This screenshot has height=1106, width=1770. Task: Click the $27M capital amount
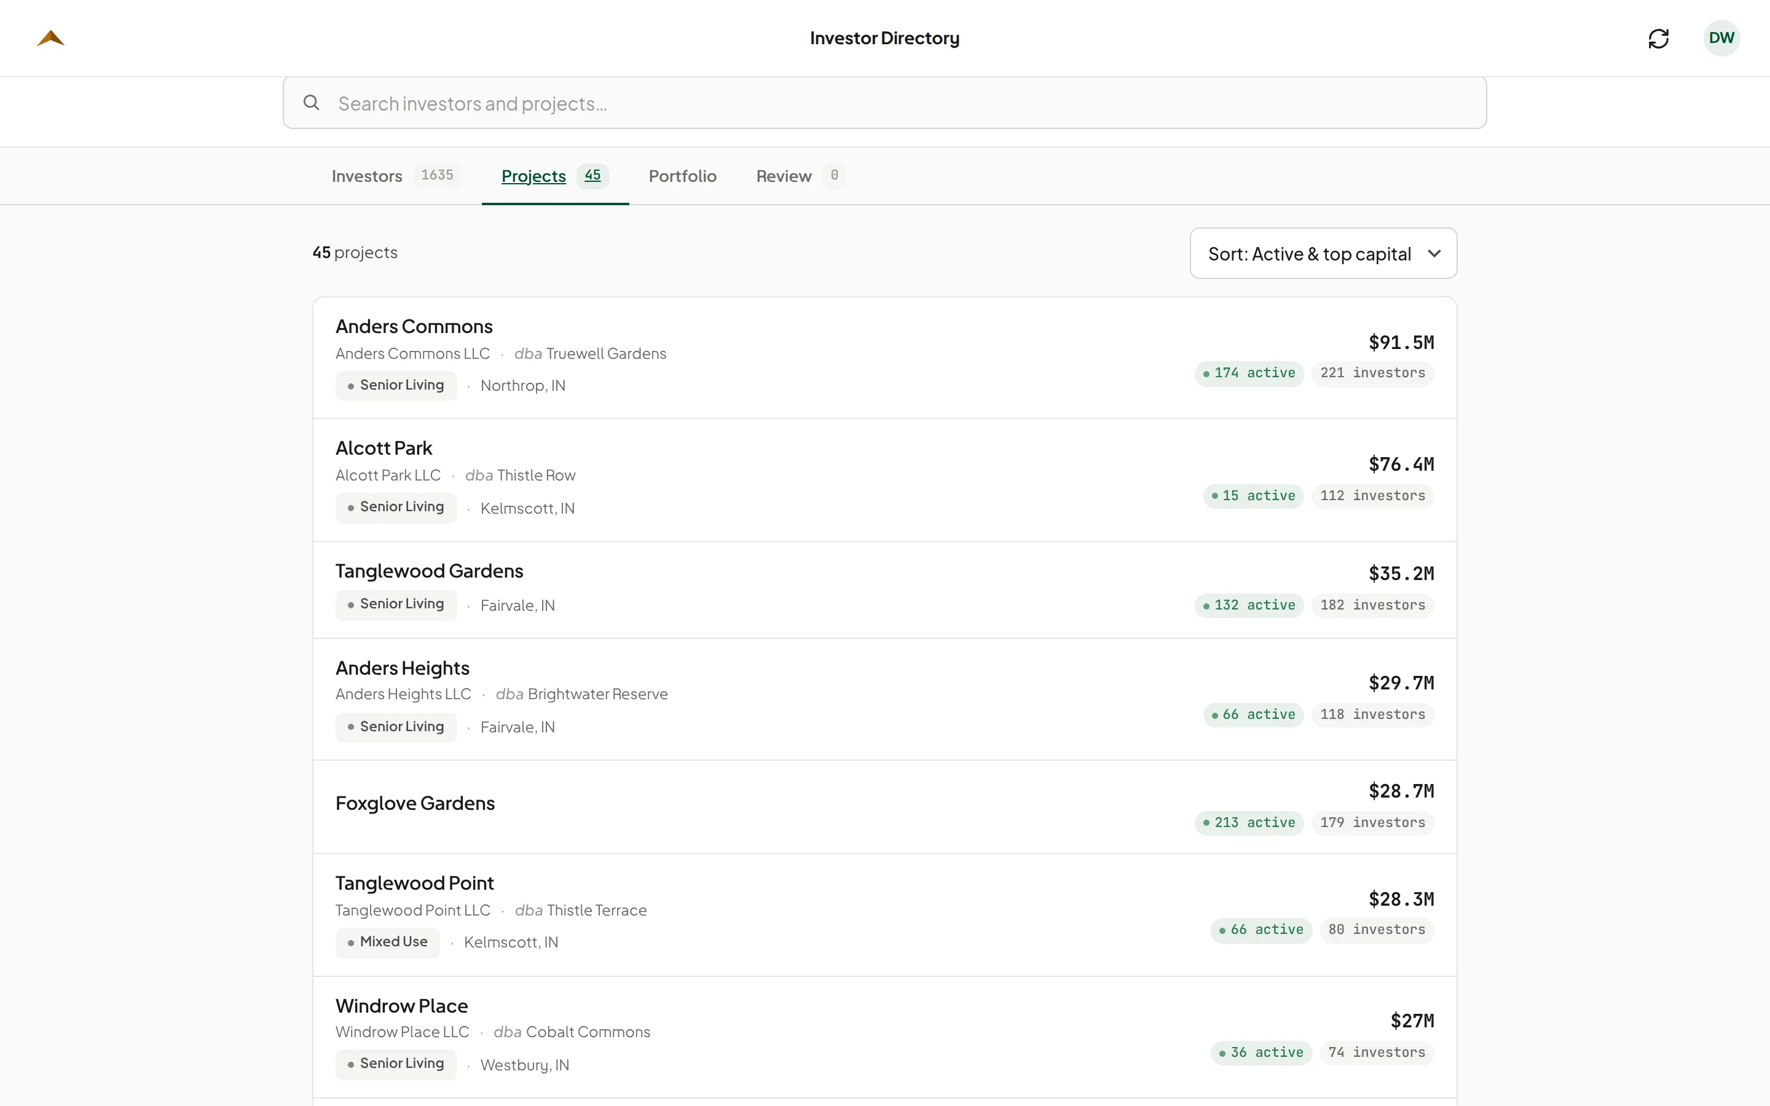point(1412,1021)
